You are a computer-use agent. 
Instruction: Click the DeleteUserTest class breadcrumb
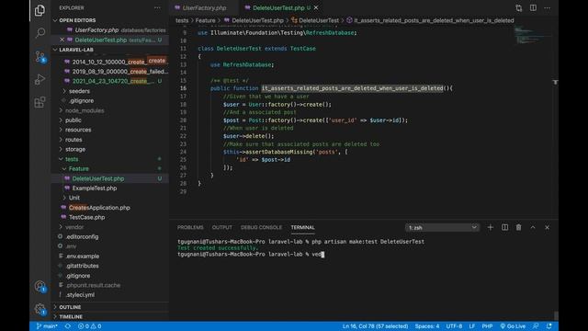pyautogui.click(x=315, y=20)
